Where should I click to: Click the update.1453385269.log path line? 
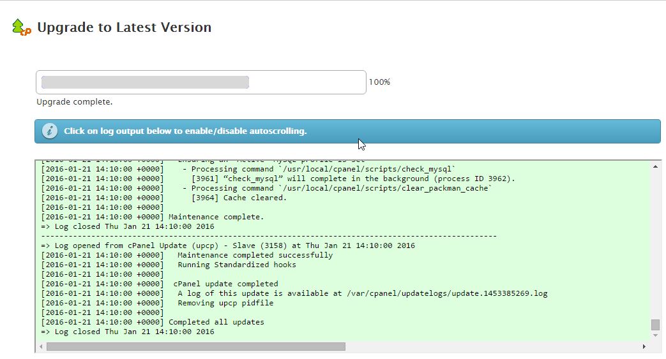294,293
